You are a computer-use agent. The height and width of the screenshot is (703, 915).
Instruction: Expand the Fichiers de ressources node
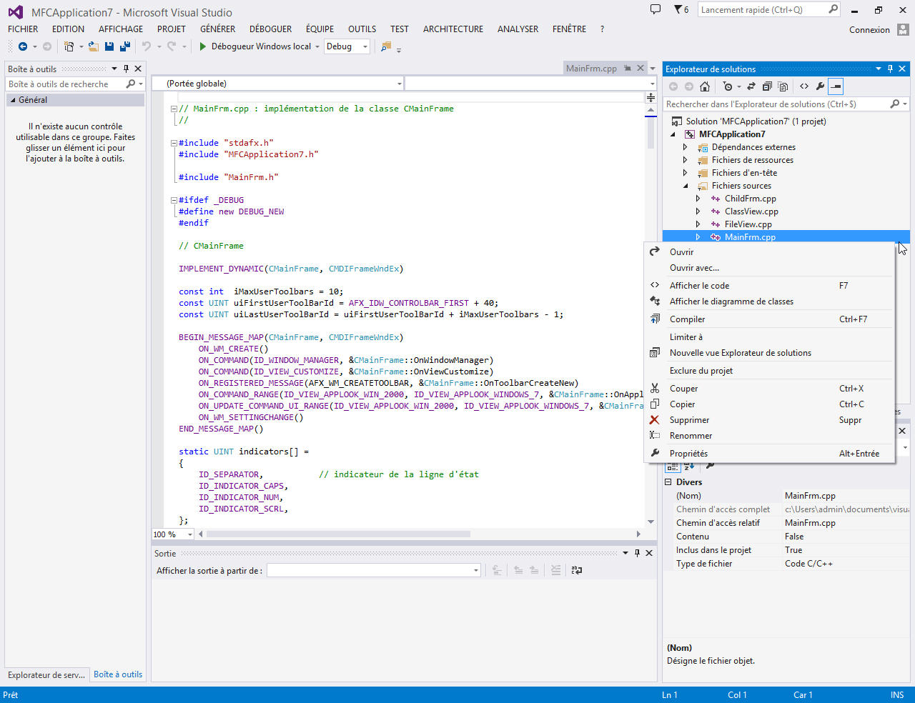click(685, 160)
